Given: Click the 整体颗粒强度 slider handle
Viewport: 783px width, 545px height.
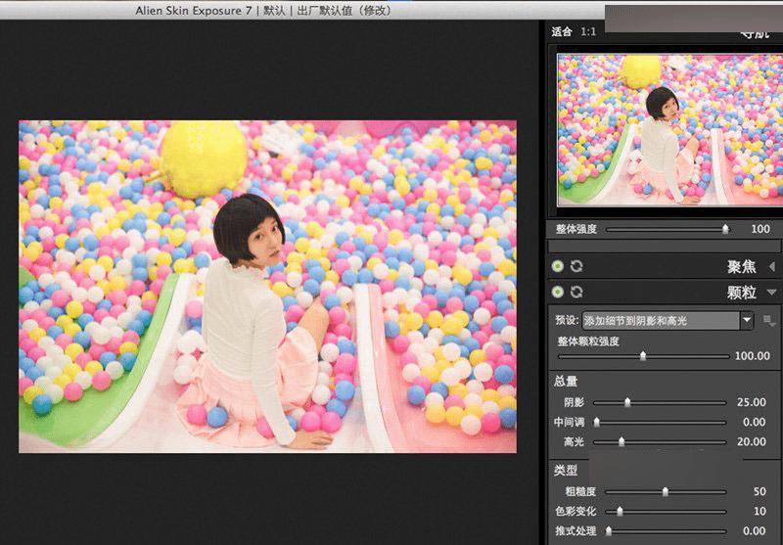Looking at the screenshot, I should coord(643,356).
